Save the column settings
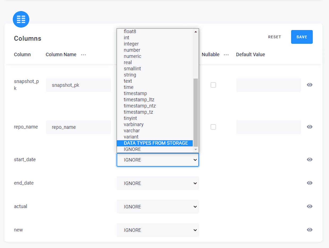Screen dimensions: 329x248 [302, 37]
